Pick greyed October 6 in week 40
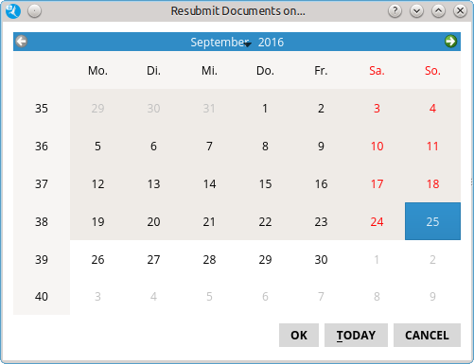This screenshot has height=364, width=474. [x=265, y=296]
